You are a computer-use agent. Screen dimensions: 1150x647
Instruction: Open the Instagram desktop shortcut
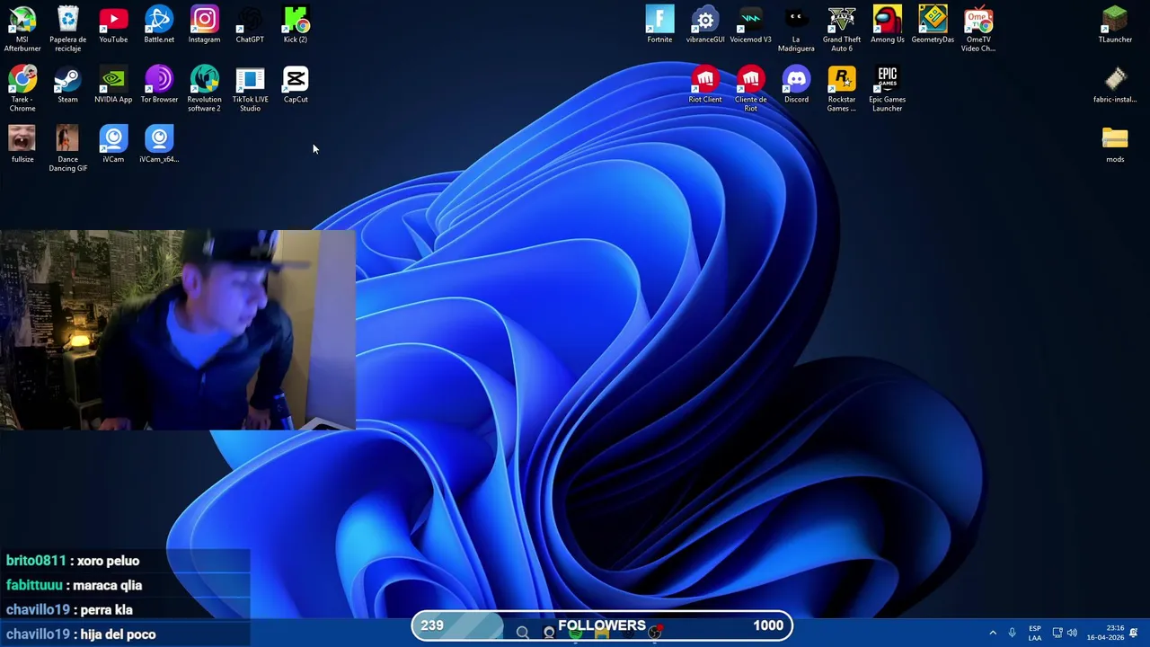pyautogui.click(x=204, y=25)
